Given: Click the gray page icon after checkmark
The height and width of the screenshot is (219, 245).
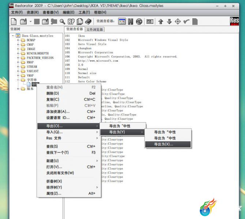Looking at the screenshot, I should pos(195,22).
